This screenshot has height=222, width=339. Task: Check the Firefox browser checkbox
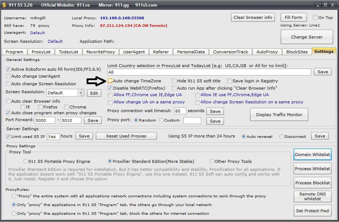[40, 107]
